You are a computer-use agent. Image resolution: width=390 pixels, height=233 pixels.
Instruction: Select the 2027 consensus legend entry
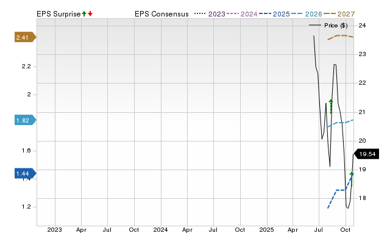[x=339, y=14]
